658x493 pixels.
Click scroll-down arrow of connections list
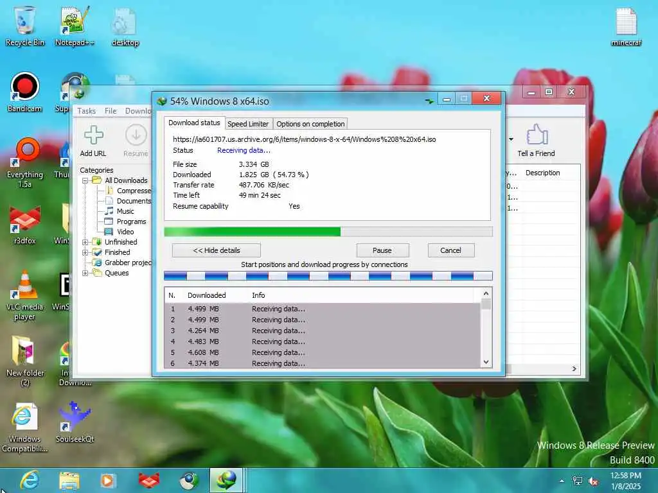click(486, 362)
